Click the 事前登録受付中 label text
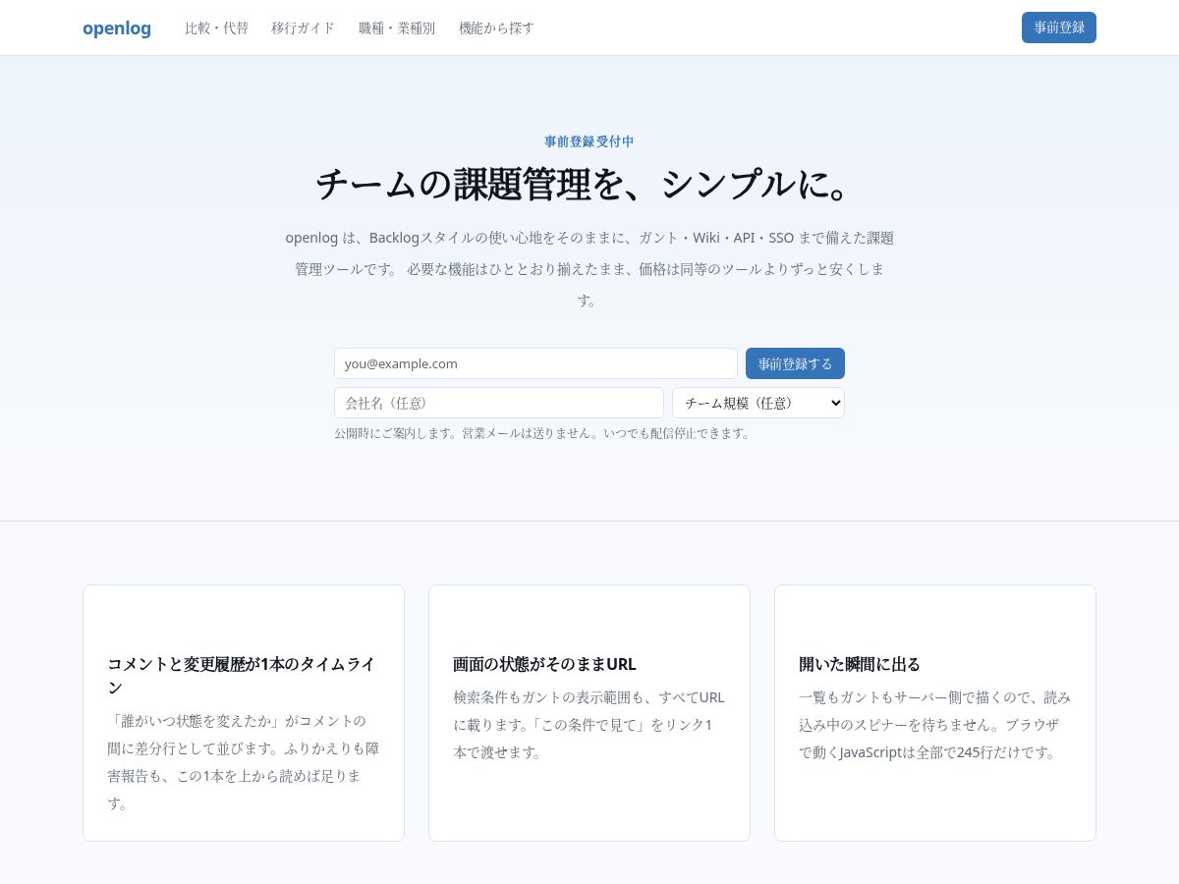 pos(589,141)
